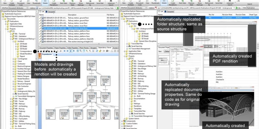Click Create Renditions in the left window toolbar
The height and width of the screenshot is (129, 259).
coord(54,3)
